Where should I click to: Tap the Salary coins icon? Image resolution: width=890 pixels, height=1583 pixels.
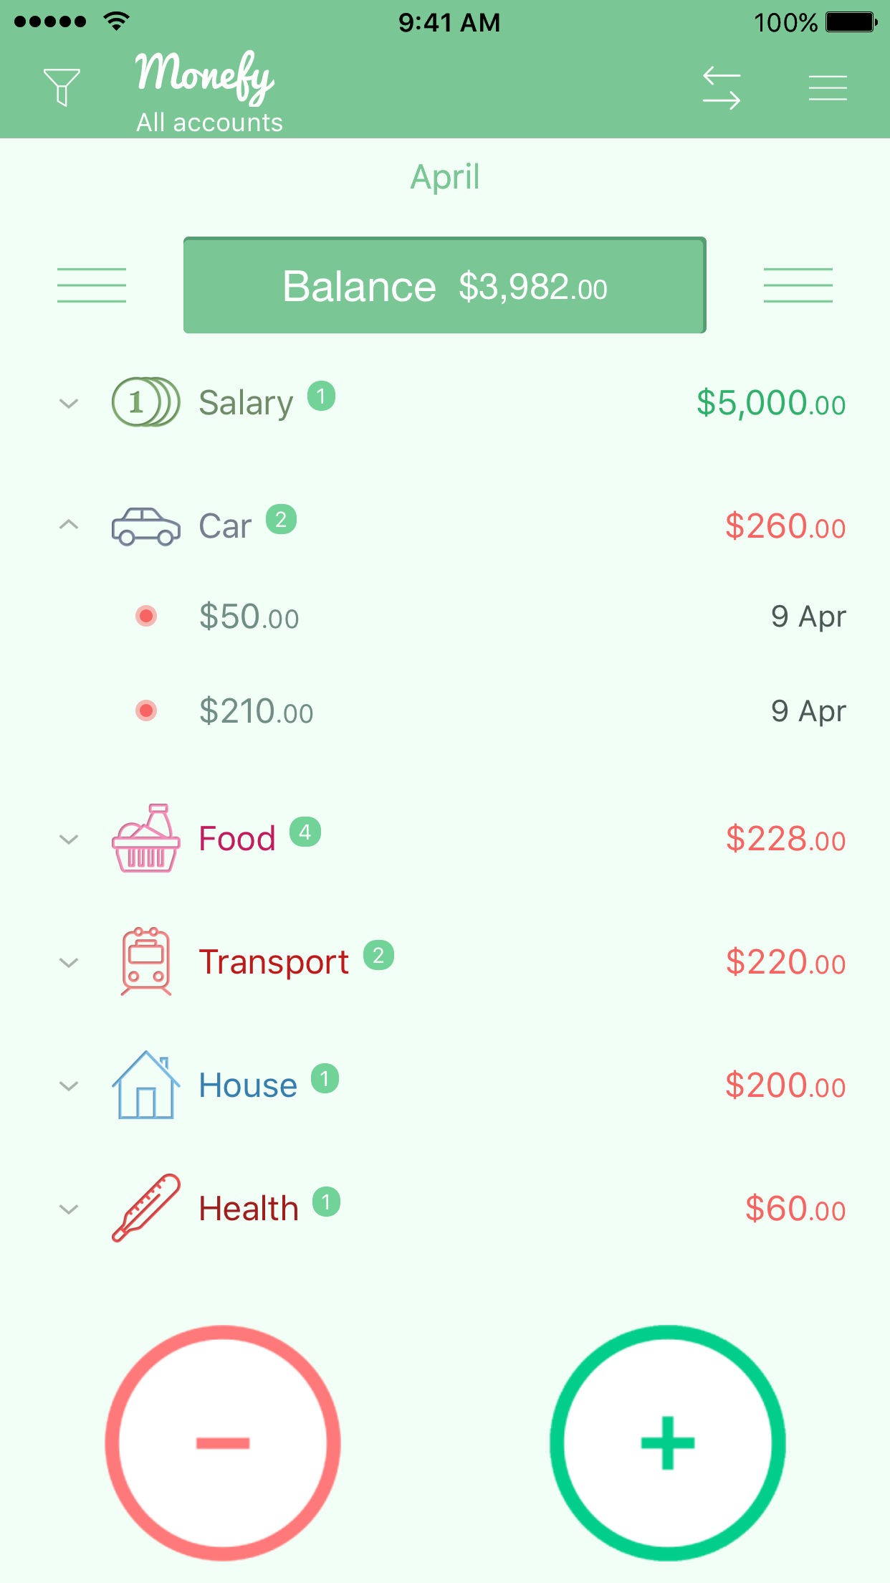(145, 402)
